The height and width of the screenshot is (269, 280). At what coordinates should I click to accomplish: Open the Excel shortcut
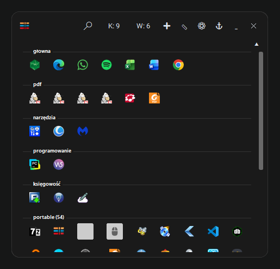pyautogui.click(x=130, y=65)
